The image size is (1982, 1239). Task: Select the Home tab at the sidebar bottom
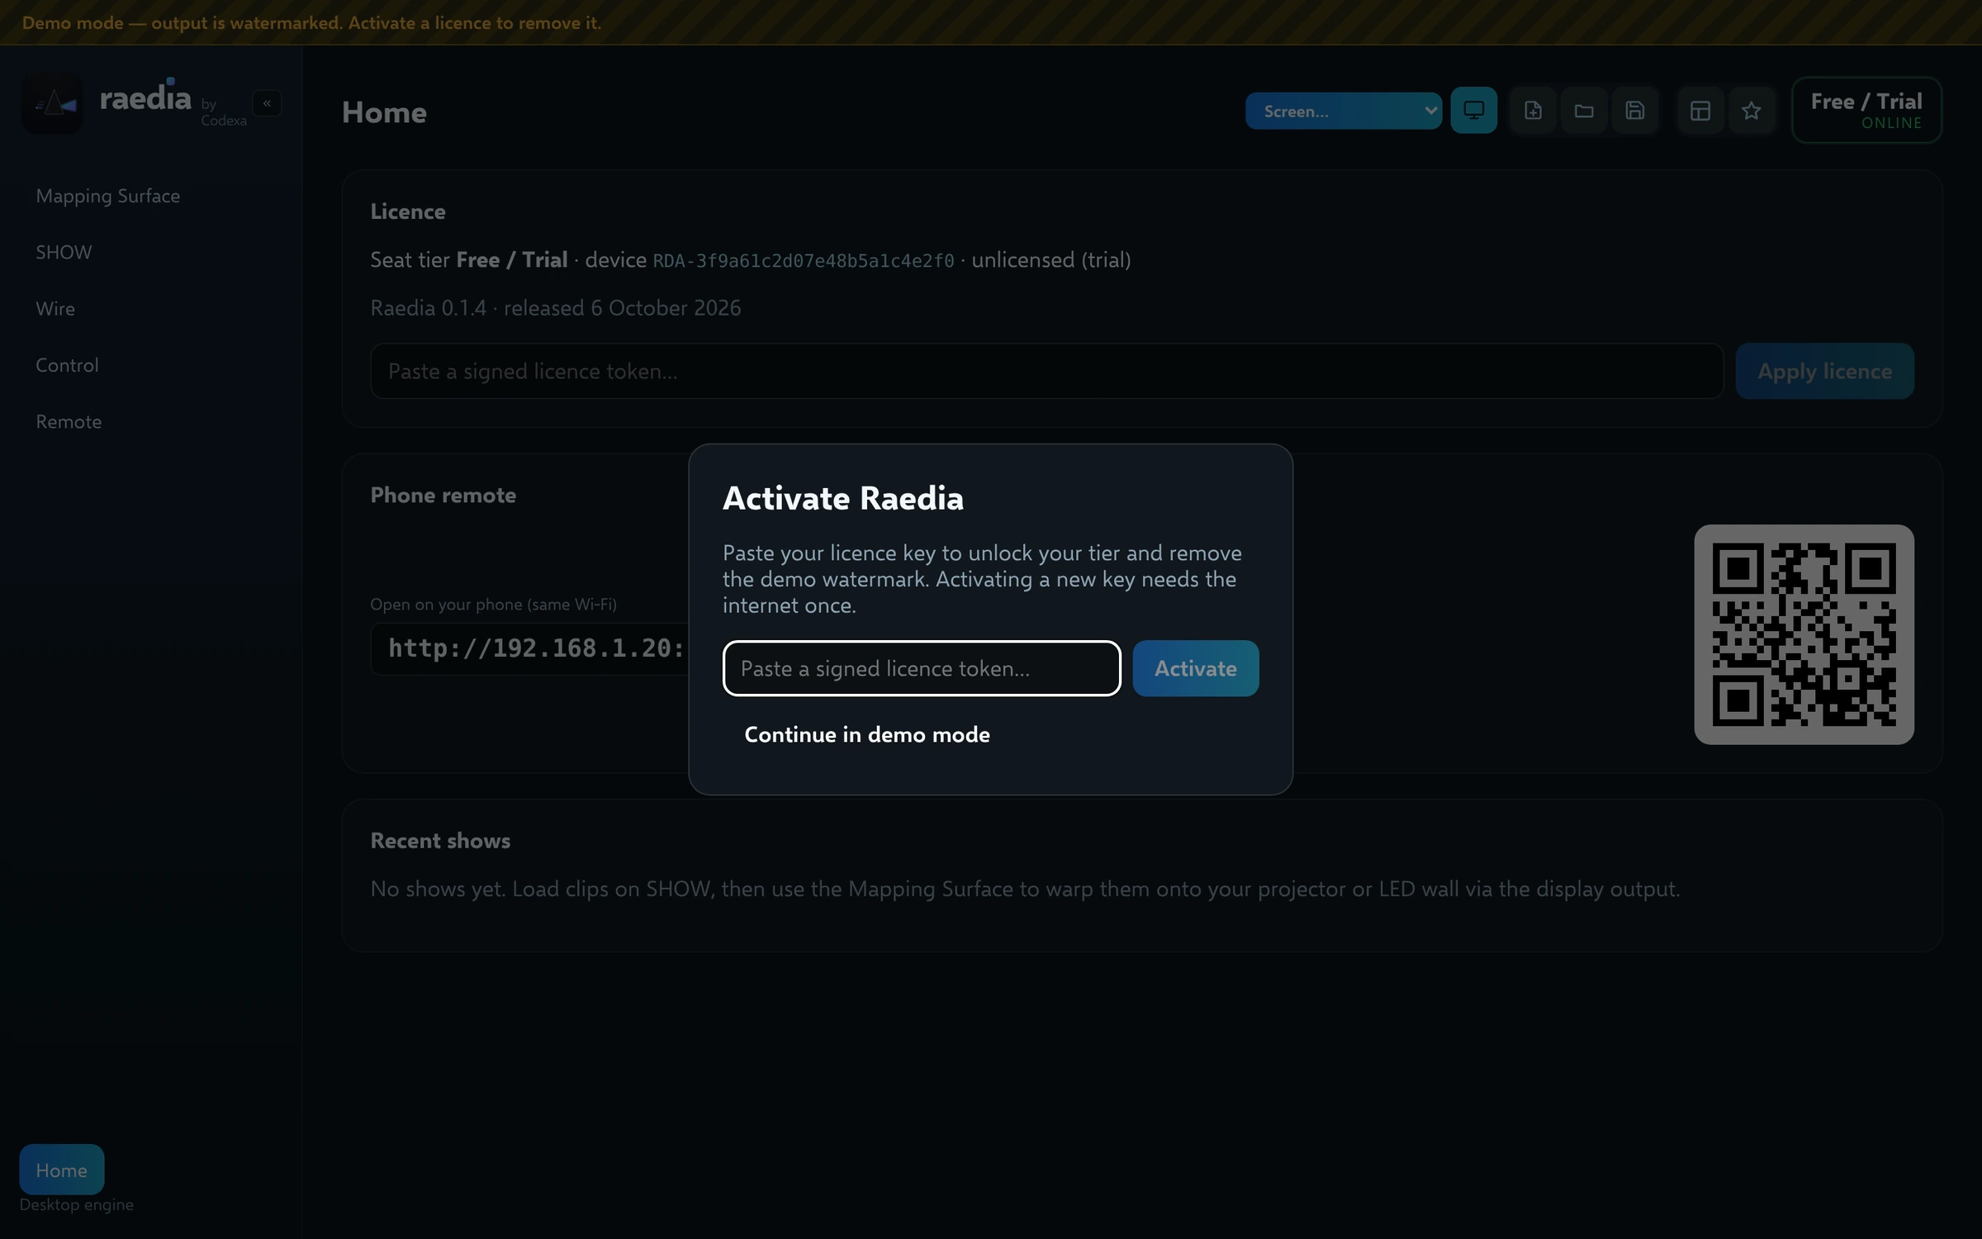click(62, 1170)
